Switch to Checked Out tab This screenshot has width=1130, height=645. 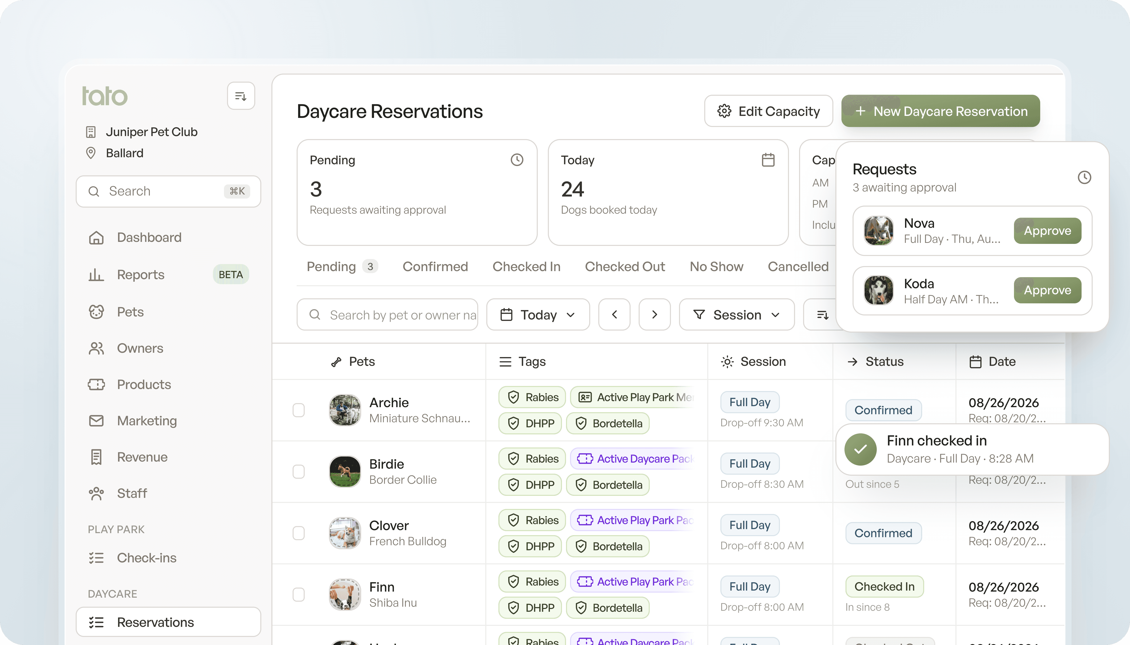(625, 267)
